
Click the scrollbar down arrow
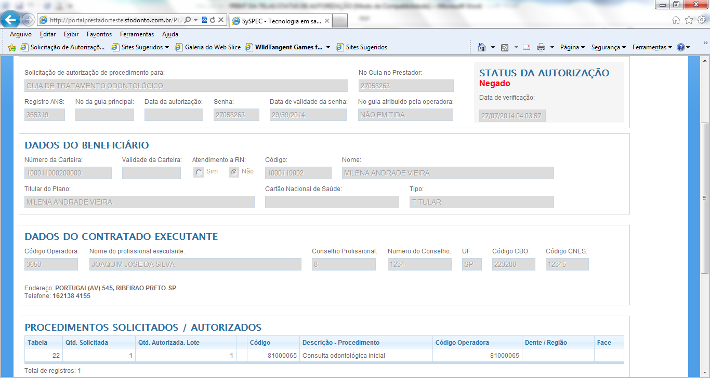point(705,372)
